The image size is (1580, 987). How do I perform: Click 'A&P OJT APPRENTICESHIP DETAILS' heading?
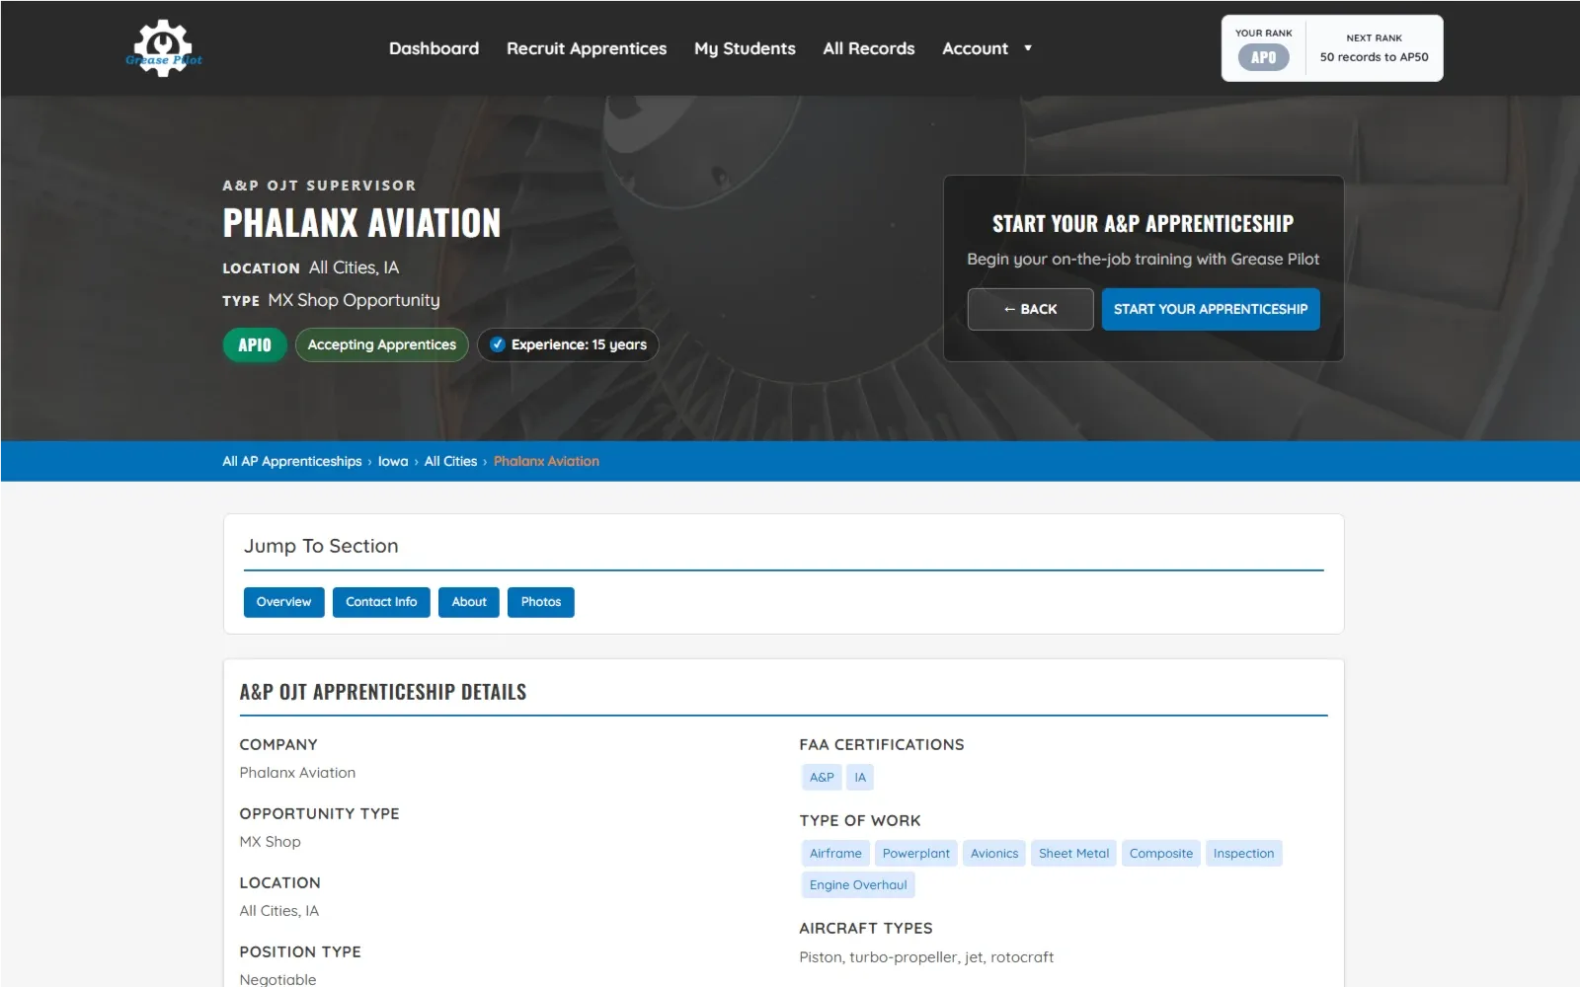pyautogui.click(x=383, y=692)
